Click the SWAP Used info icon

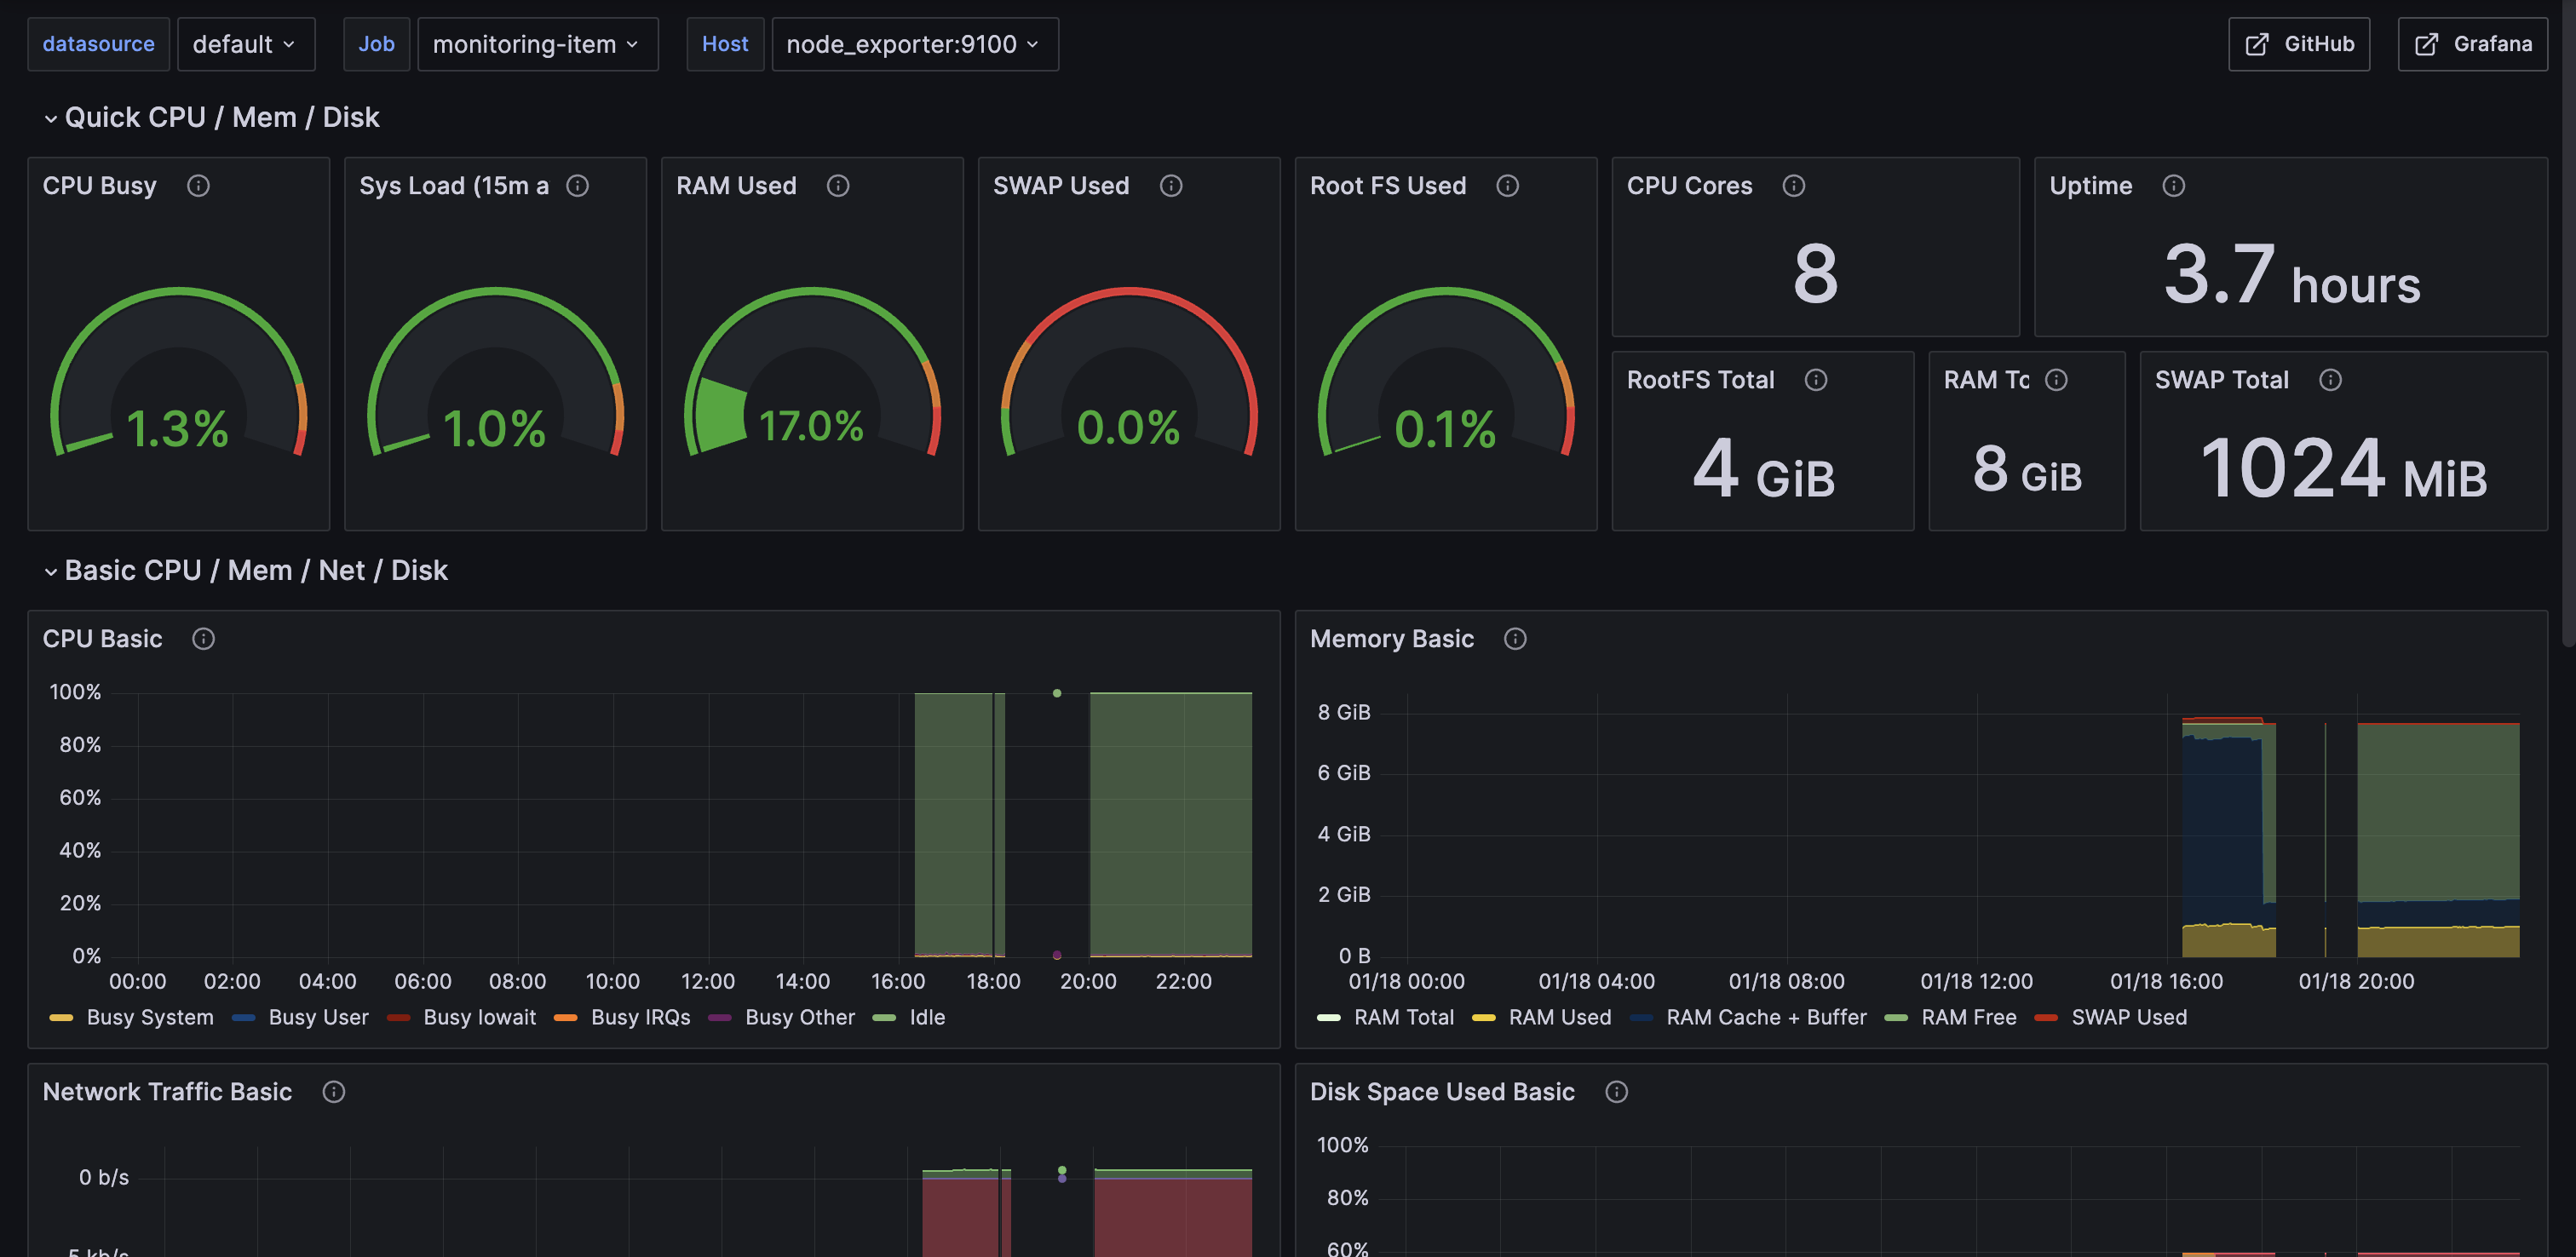(1171, 186)
